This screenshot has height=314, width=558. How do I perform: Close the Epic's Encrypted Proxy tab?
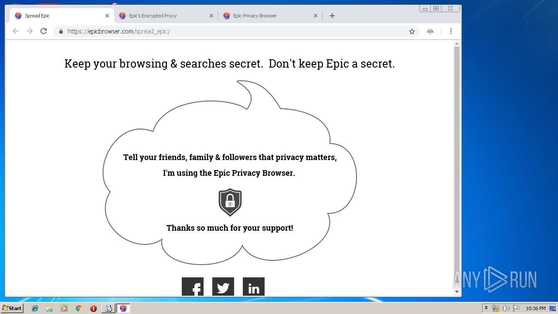point(211,16)
